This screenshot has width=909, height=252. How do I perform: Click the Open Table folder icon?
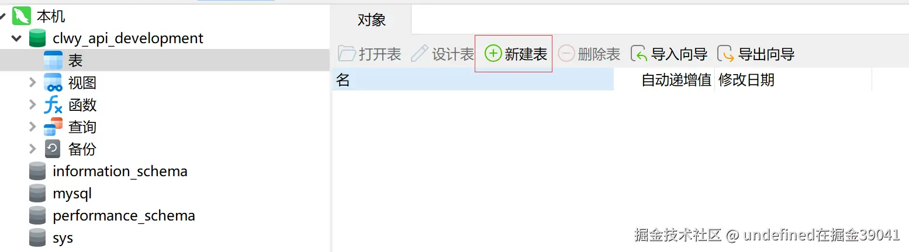point(347,54)
